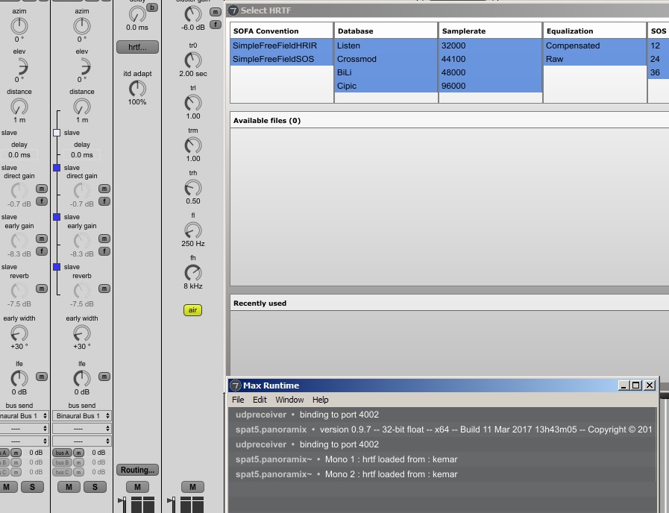Click the delay 0.0 ms field in second strip

(x=82, y=155)
